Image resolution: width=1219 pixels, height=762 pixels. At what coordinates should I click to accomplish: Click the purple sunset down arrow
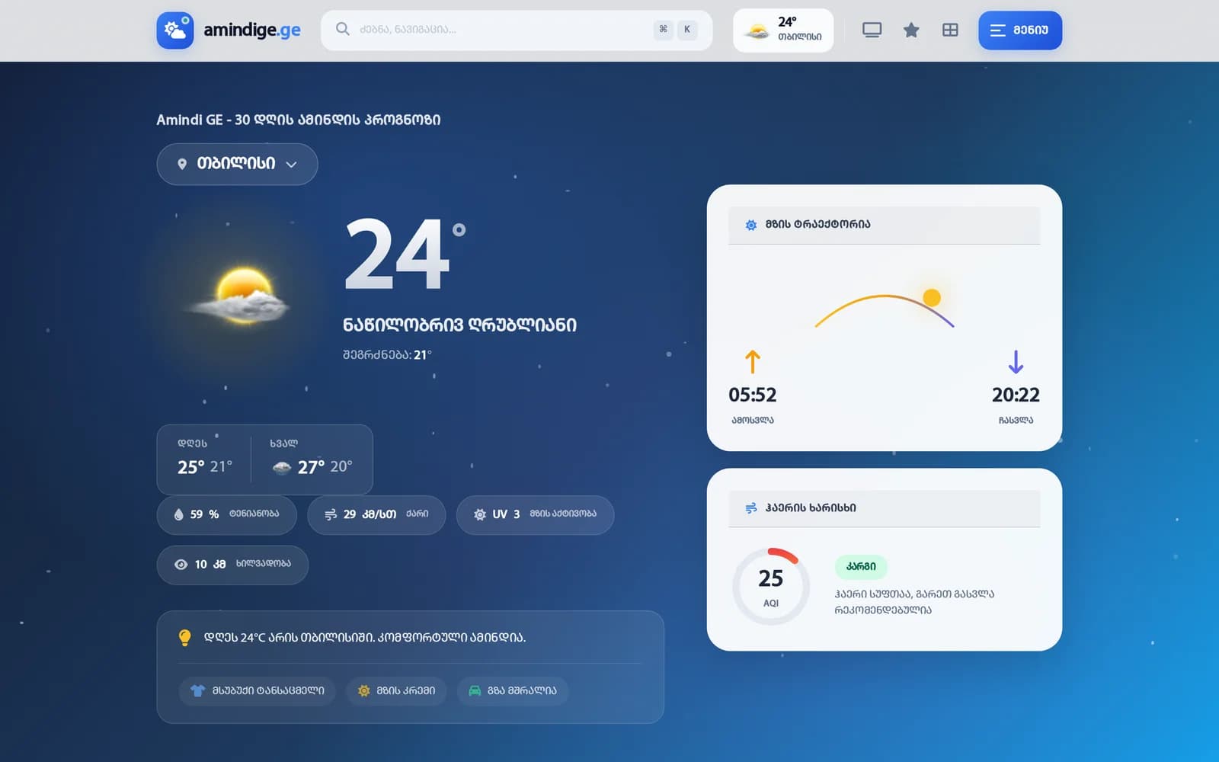tap(1016, 362)
